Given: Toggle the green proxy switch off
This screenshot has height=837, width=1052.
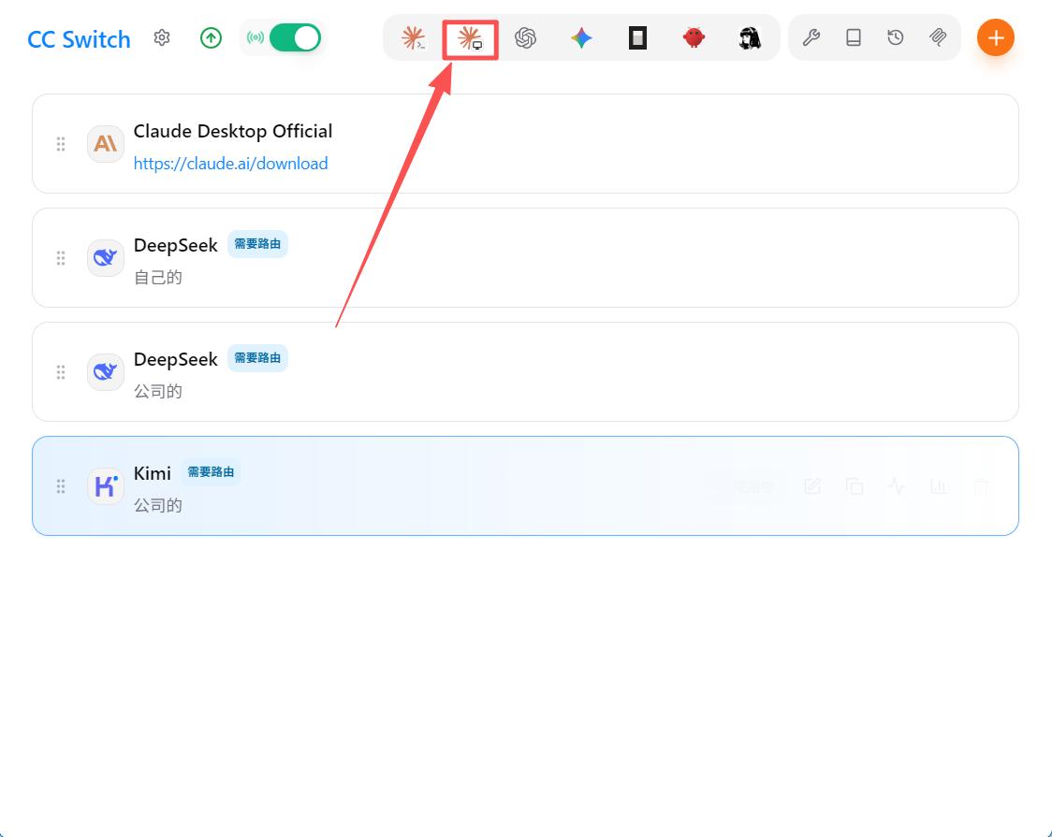Looking at the screenshot, I should click(x=295, y=38).
